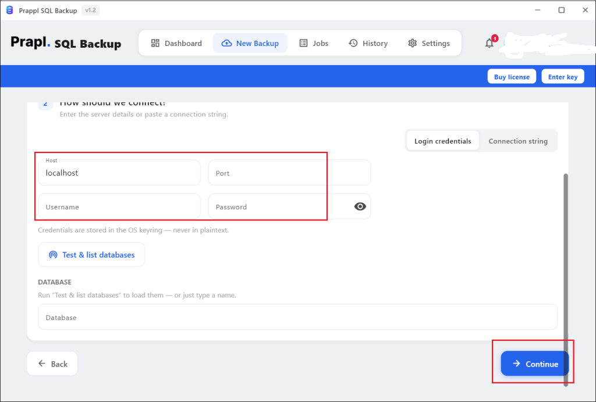Image resolution: width=596 pixels, height=402 pixels.
Task: Click the Dashboard grid icon
Action: 155,43
